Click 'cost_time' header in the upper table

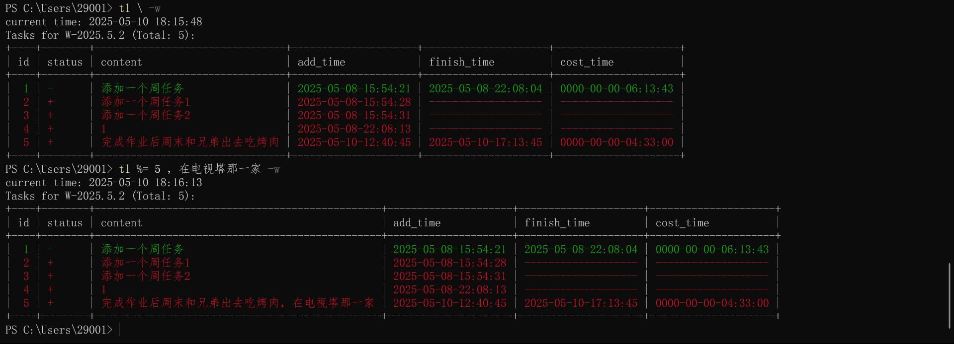[587, 62]
